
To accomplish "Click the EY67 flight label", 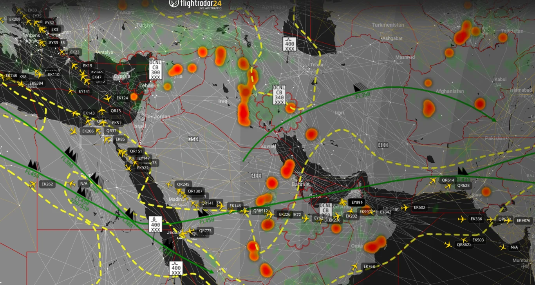I will [49, 23].
